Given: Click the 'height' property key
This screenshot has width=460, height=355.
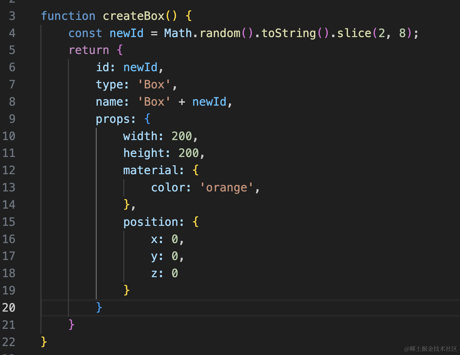Looking at the screenshot, I should click(144, 153).
